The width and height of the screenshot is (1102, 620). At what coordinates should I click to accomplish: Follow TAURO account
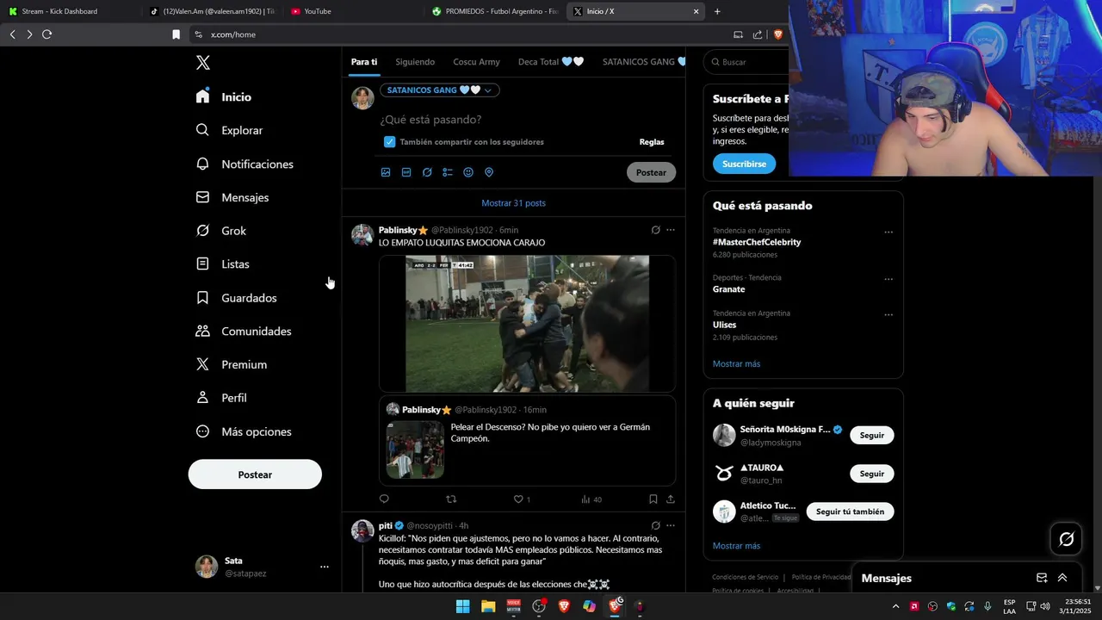pos(872,474)
